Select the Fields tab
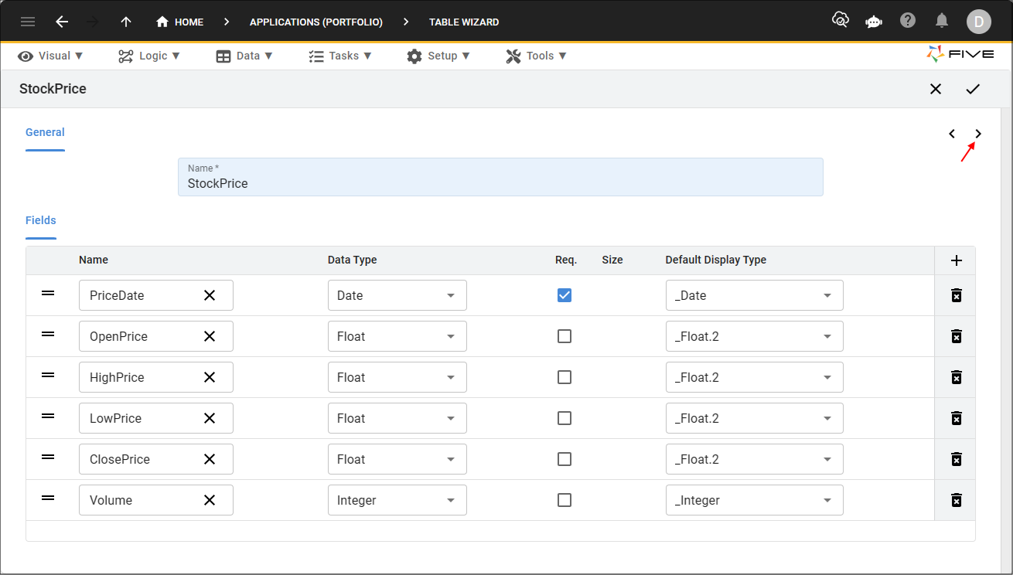 (41, 221)
